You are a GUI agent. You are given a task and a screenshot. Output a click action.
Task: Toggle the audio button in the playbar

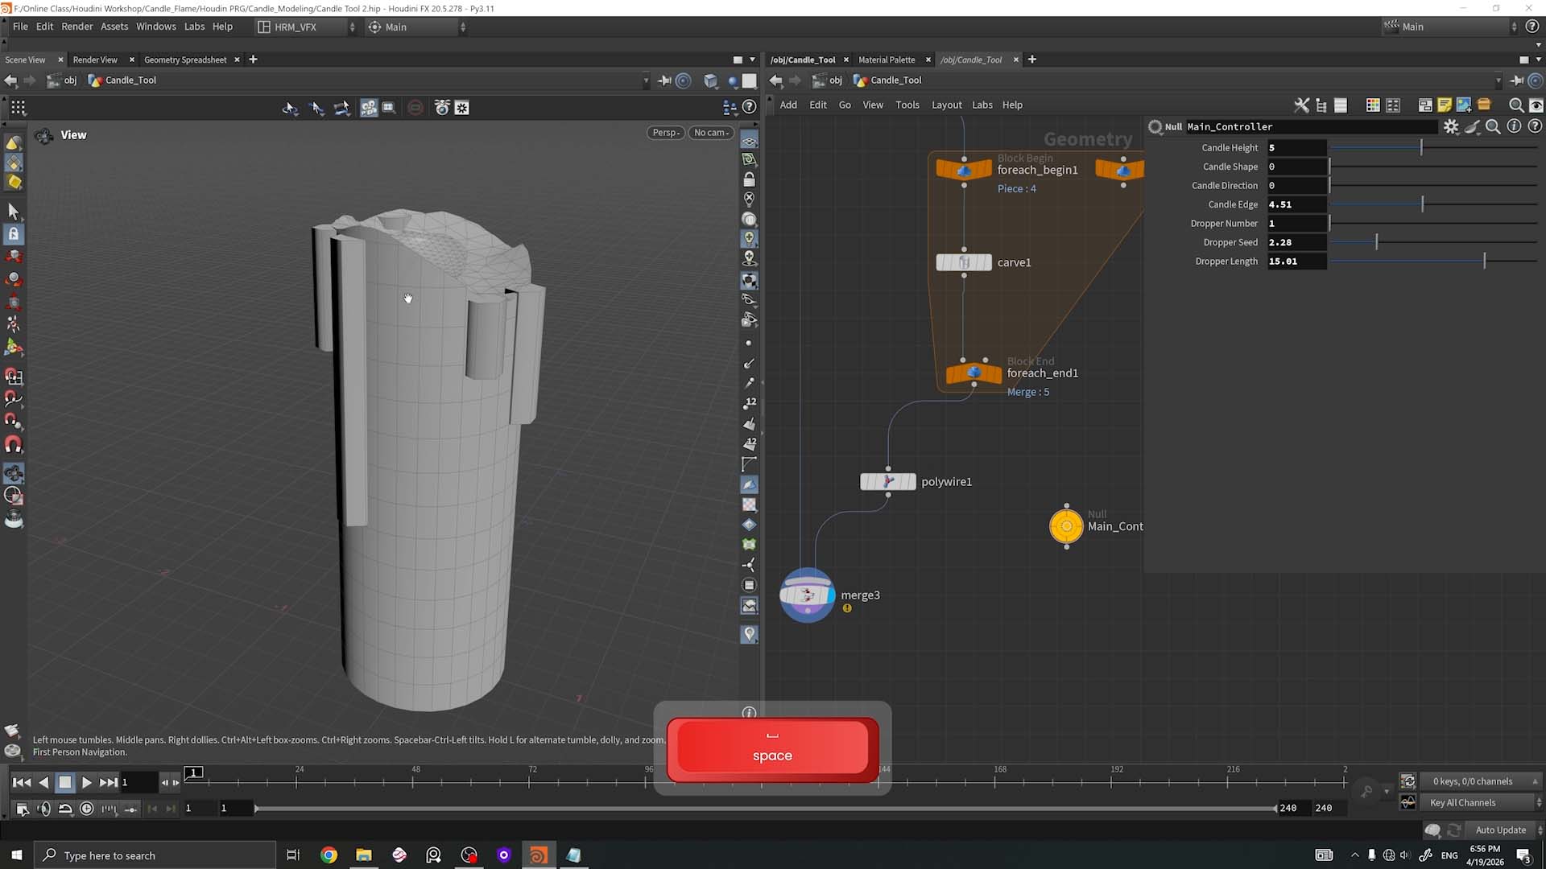pos(44,809)
